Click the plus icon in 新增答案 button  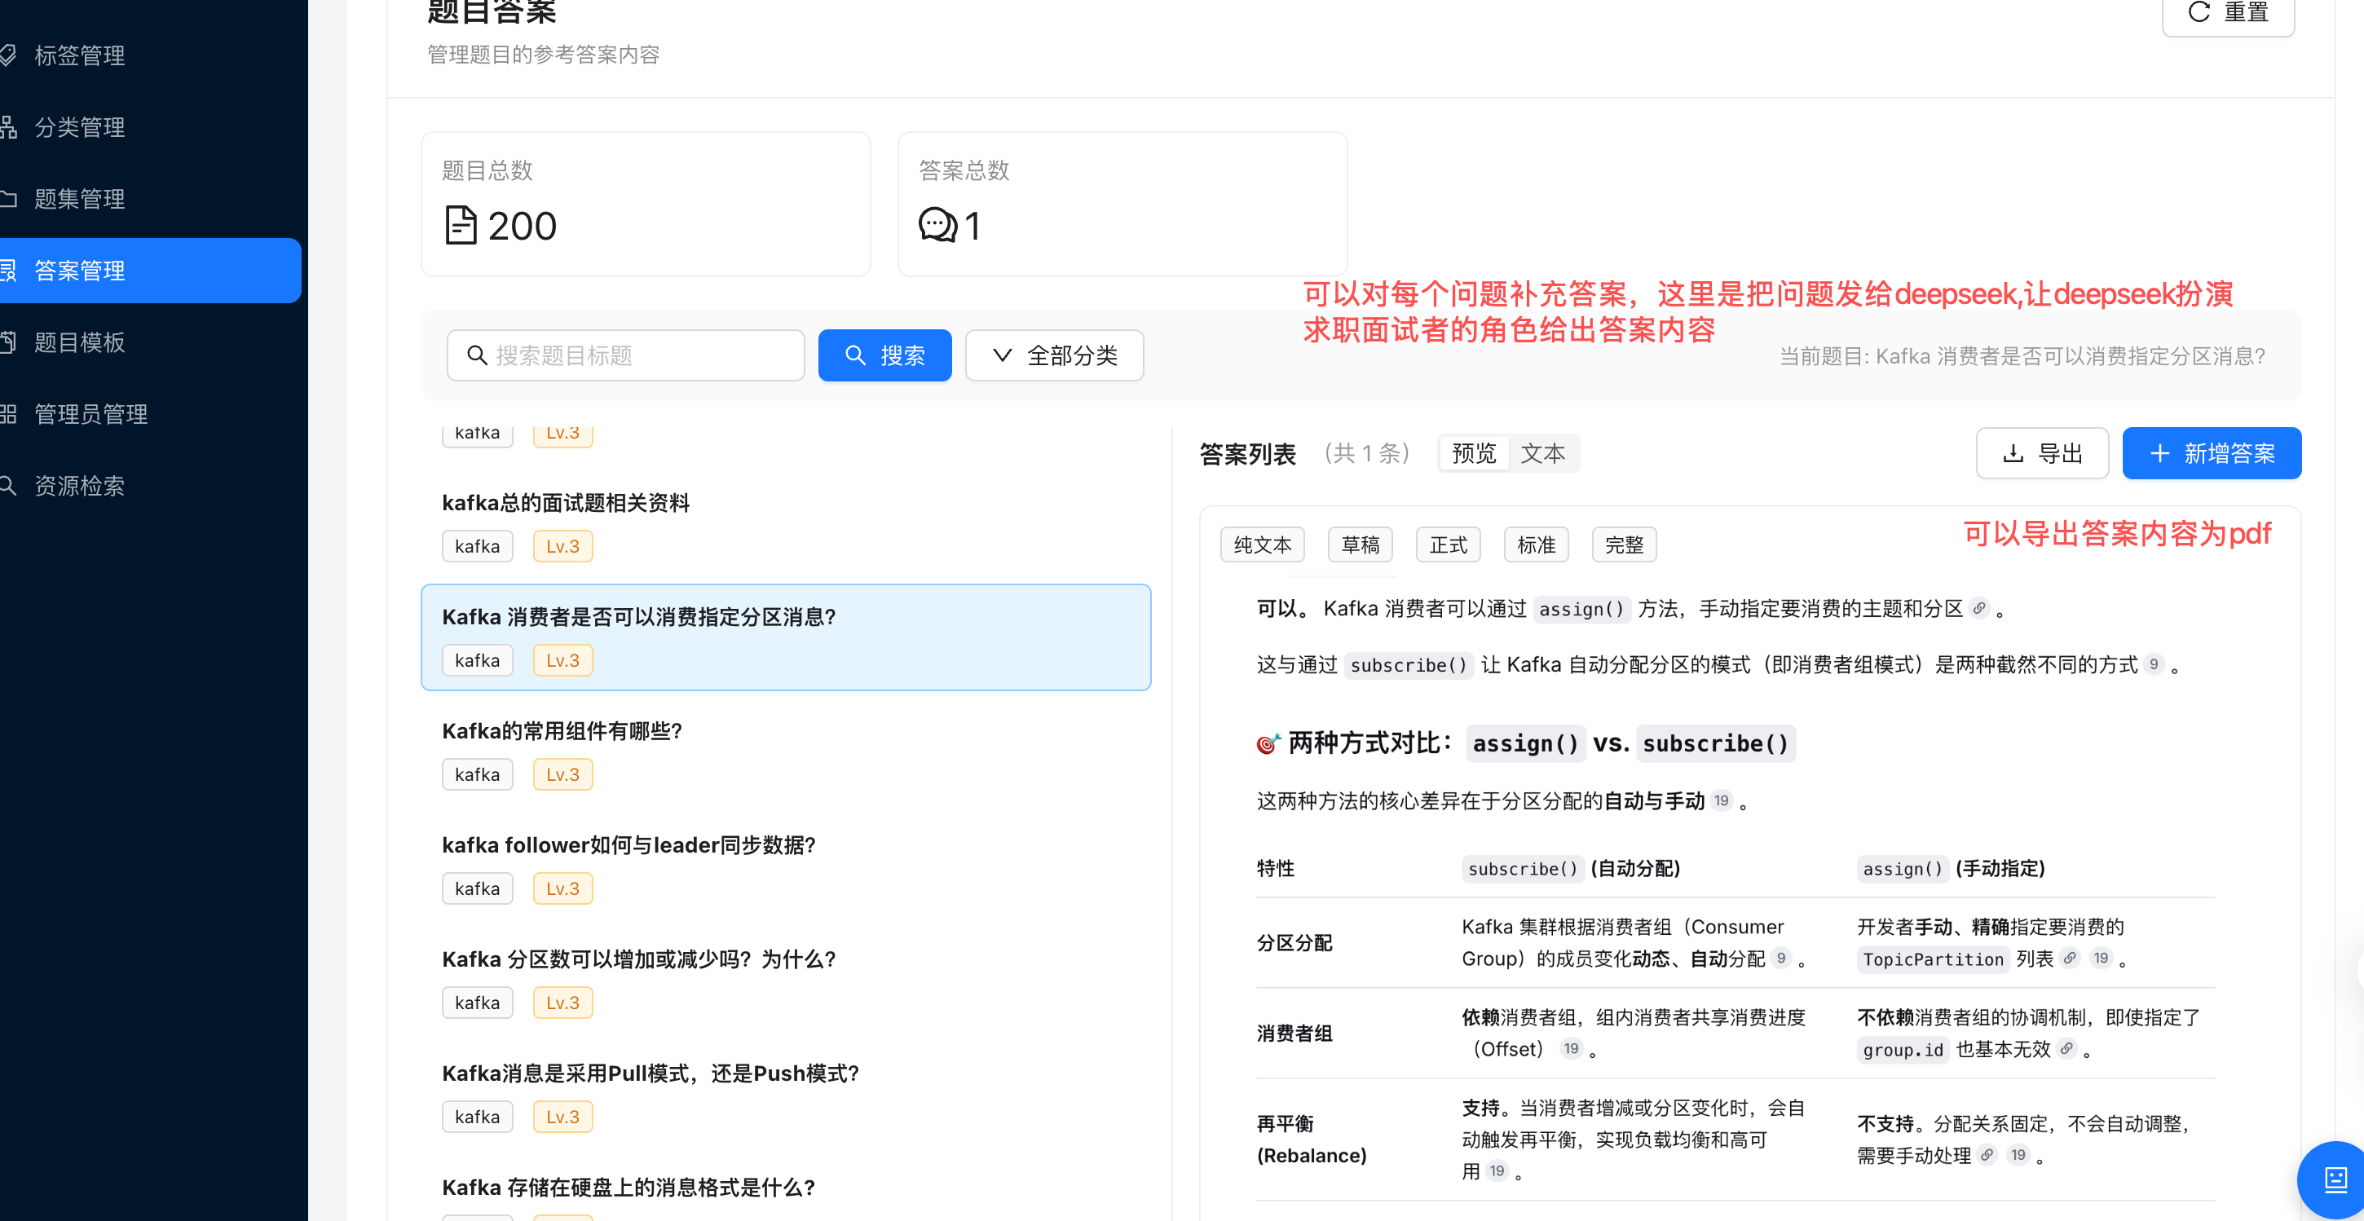[2160, 453]
